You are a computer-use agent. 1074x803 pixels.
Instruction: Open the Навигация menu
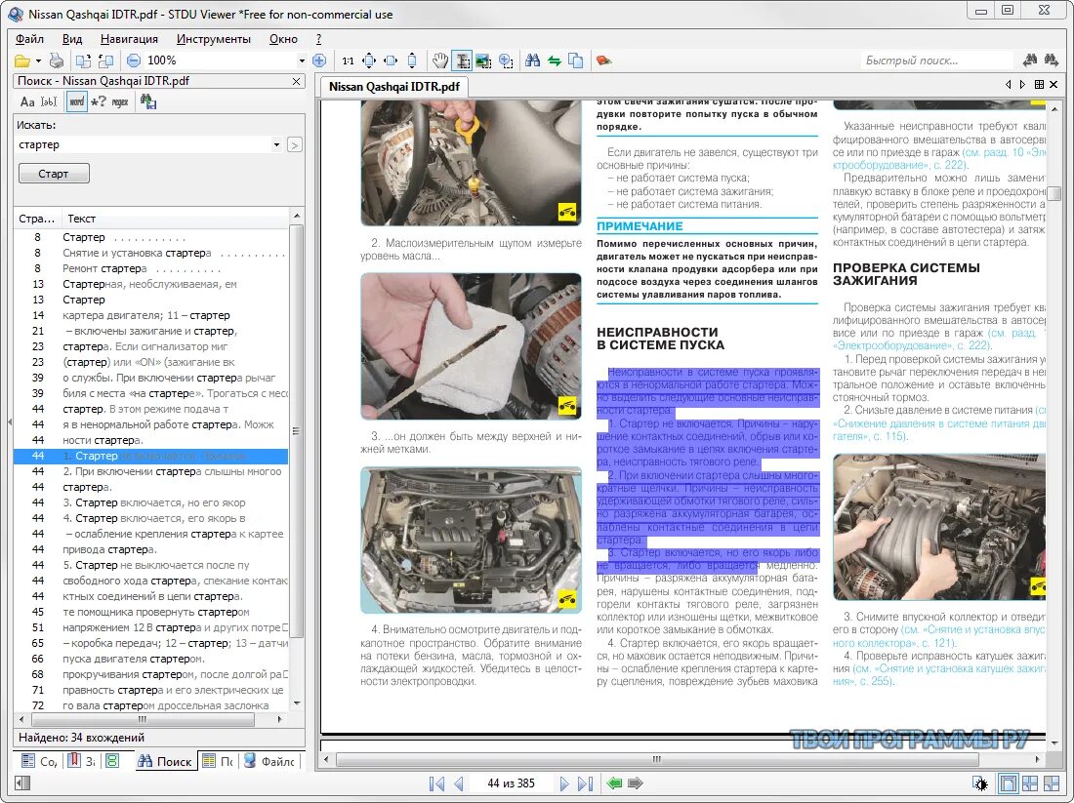[x=129, y=39]
